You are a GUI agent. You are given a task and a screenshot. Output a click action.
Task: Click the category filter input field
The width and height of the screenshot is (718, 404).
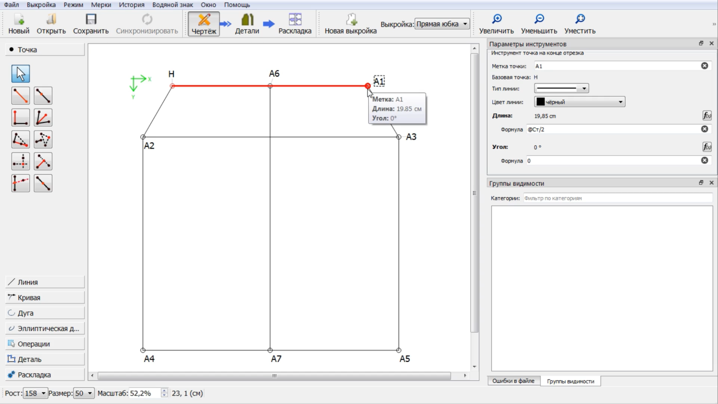point(618,198)
